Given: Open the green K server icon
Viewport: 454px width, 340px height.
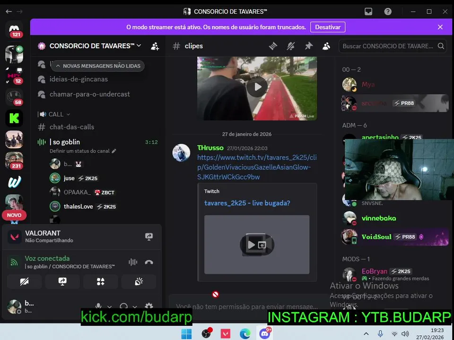Looking at the screenshot, I should point(14,118).
